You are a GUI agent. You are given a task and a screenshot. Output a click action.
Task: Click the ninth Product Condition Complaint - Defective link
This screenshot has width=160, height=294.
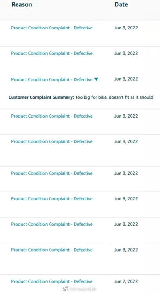click(52, 250)
